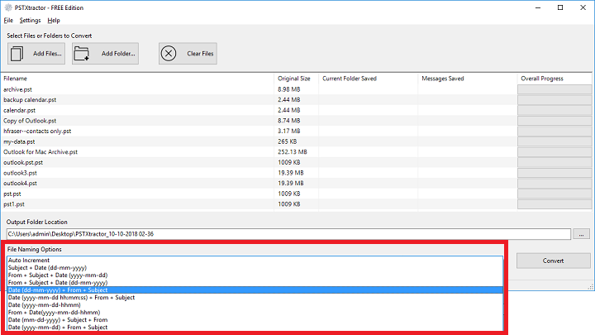The height and width of the screenshot is (335, 595).
Task: Click the Add Files document icon
Action: (17, 54)
